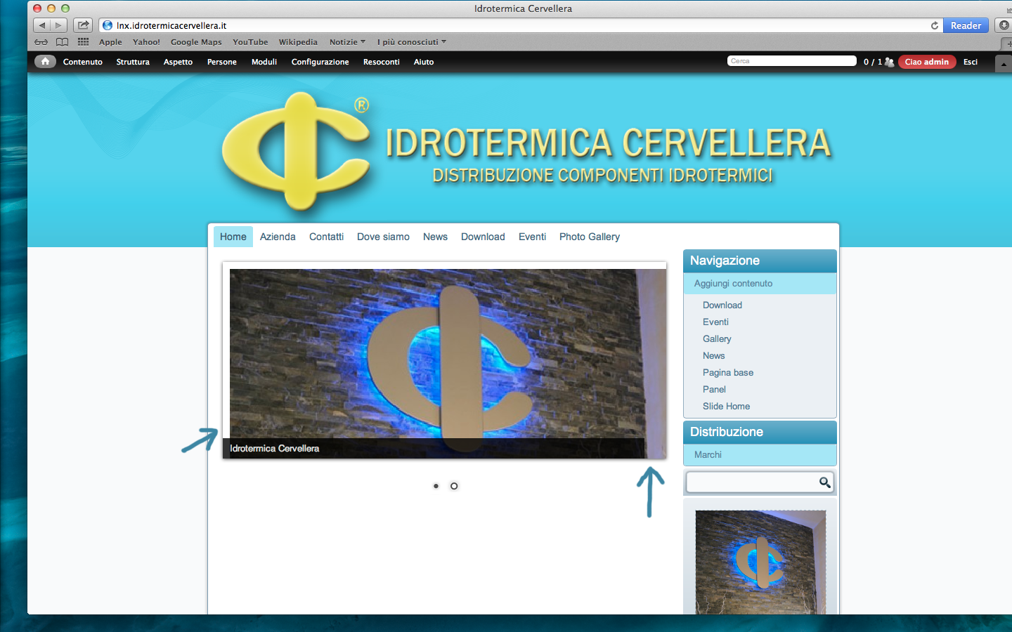This screenshot has width=1012, height=632.
Task: Open the sidebar stone-wall logo thumbnail
Action: [x=760, y=562]
